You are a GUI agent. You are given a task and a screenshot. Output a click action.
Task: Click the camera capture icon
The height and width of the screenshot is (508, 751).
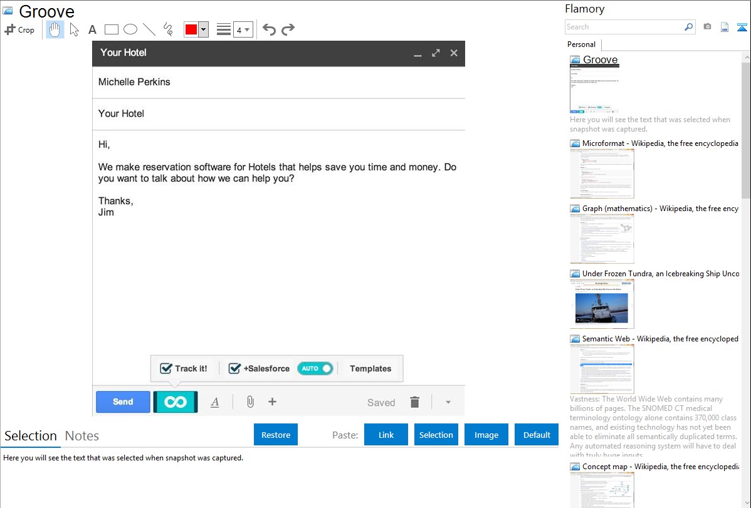(x=707, y=27)
